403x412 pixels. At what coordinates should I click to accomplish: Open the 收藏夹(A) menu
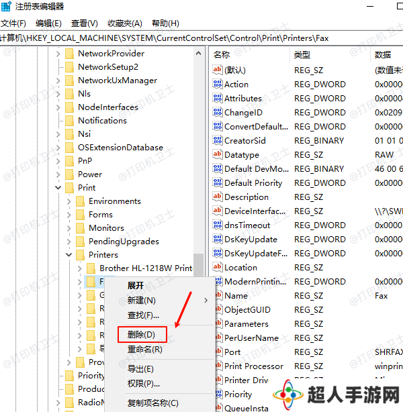click(125, 23)
